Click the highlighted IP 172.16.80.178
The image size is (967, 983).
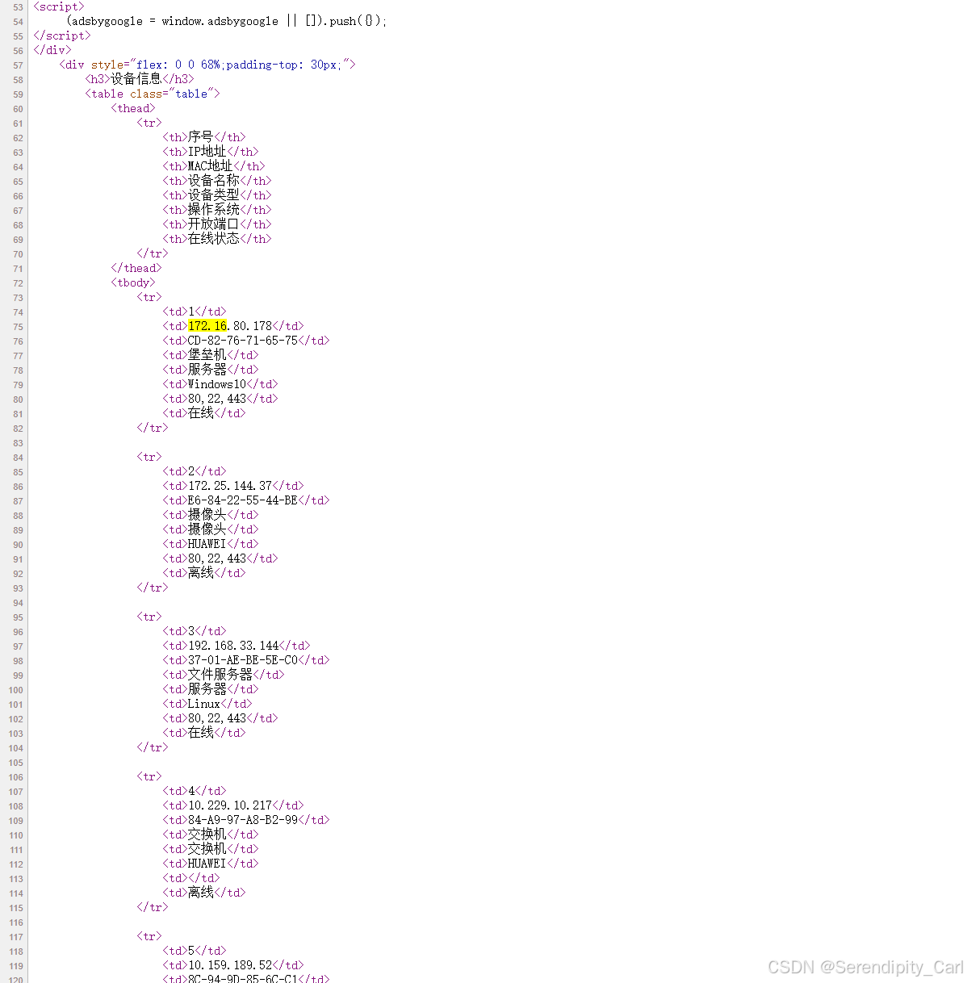pyautogui.click(x=230, y=326)
